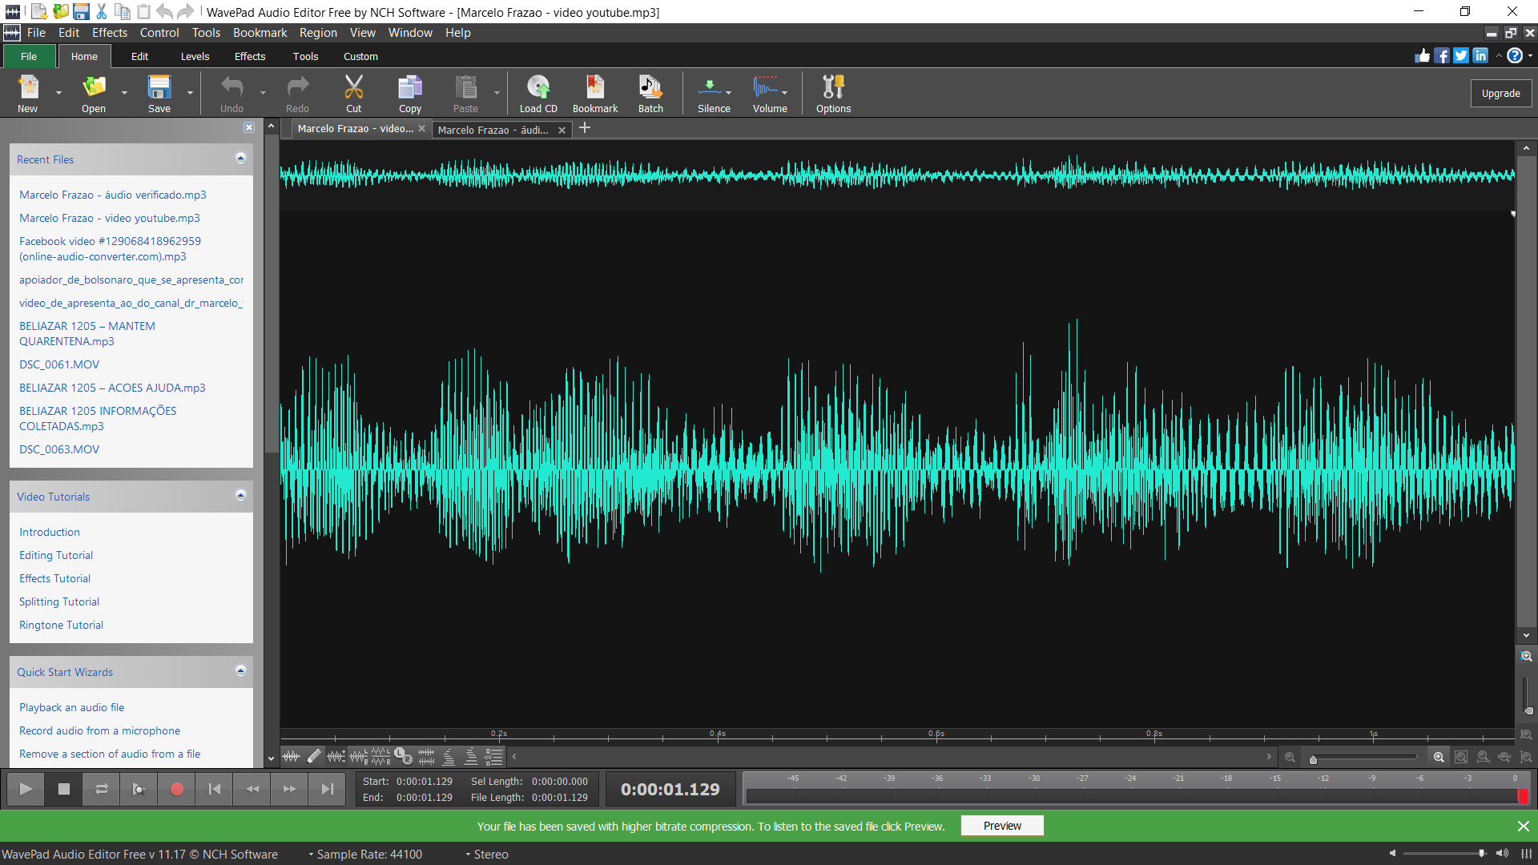Collapse the Recent Files panel

click(x=240, y=159)
